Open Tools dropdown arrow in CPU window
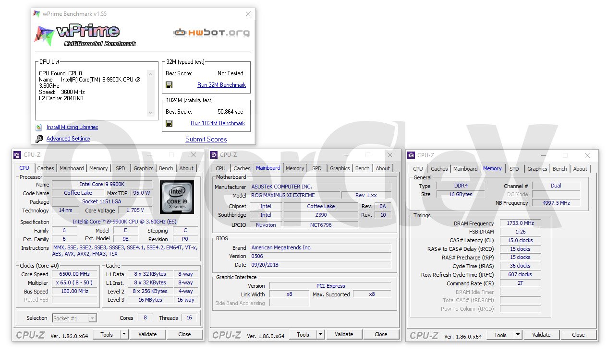 click(x=124, y=334)
